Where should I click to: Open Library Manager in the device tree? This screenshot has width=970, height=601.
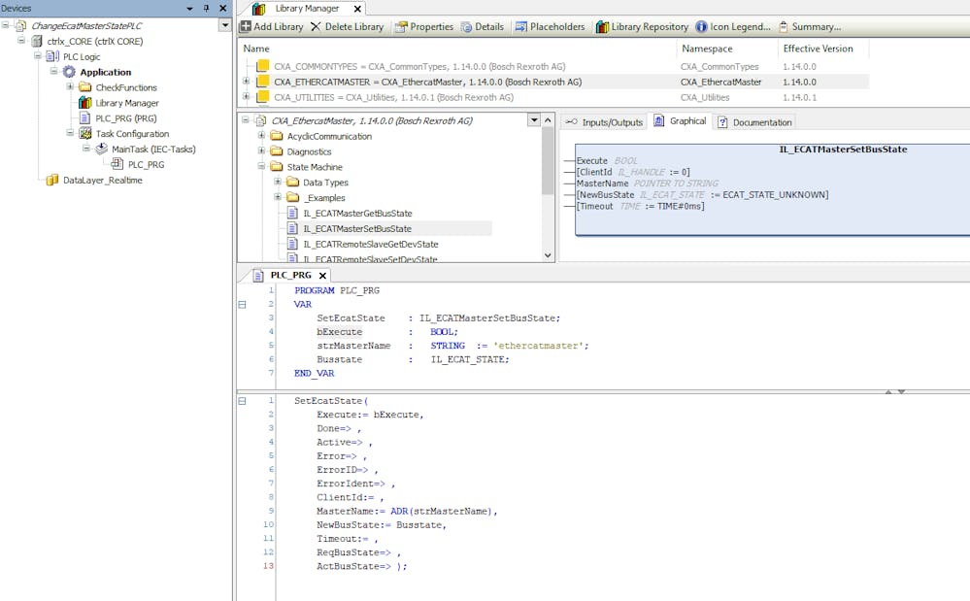(126, 103)
